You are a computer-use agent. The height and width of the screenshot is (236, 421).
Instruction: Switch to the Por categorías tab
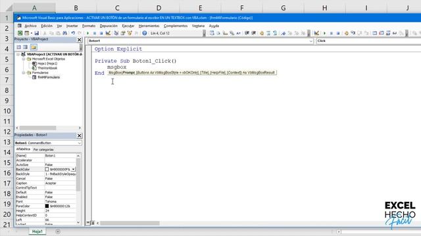[x=43, y=149]
